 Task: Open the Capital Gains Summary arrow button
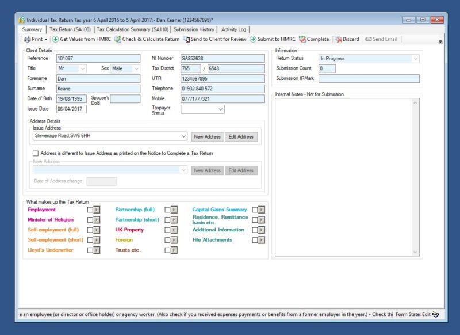(262, 210)
